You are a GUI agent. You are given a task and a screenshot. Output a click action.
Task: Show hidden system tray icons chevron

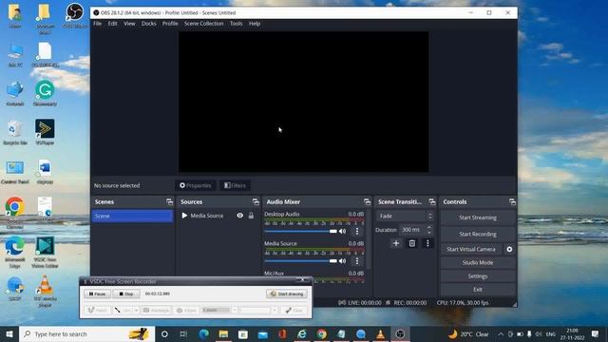pyautogui.click(x=501, y=333)
